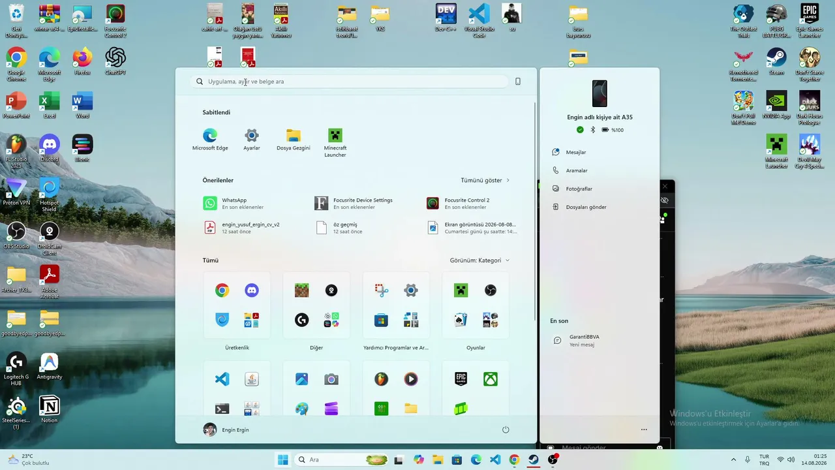Open Microsoft Store in Yardımcı Programlar group

pyautogui.click(x=382, y=320)
